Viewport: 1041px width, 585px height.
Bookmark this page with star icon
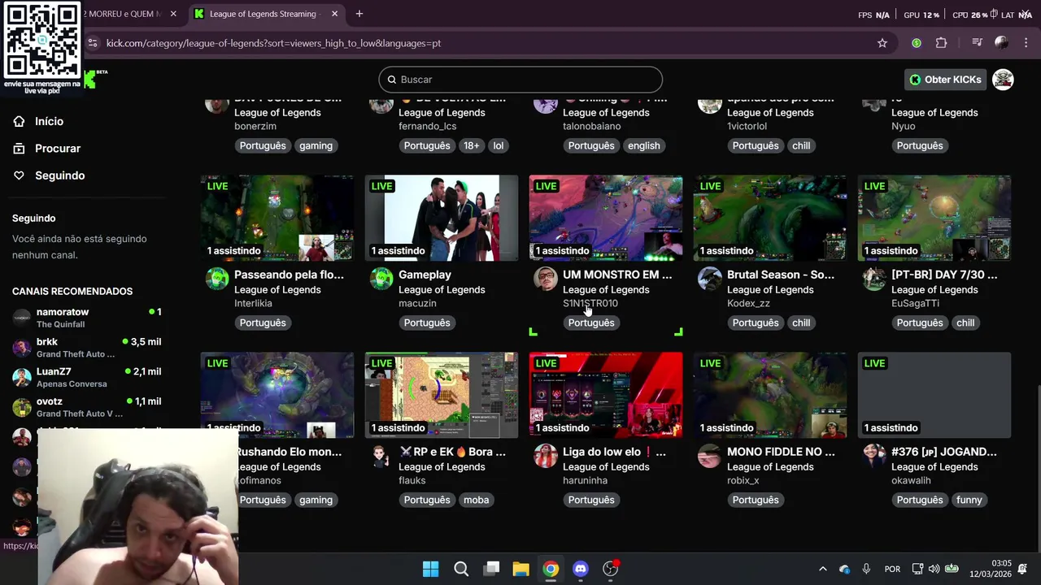point(882,43)
